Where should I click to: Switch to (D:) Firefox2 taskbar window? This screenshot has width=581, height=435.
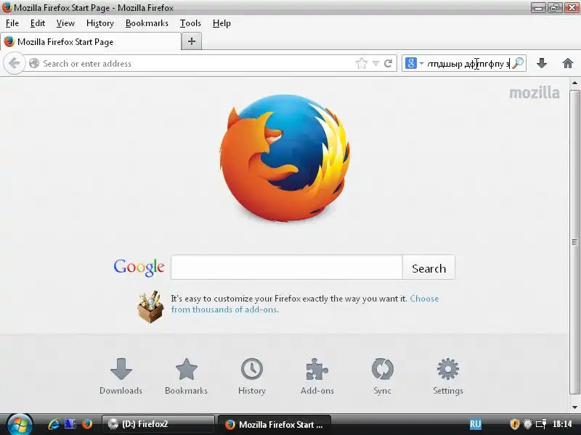158,424
